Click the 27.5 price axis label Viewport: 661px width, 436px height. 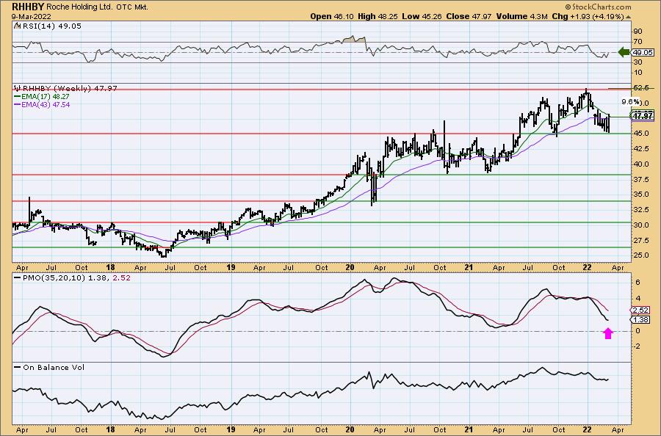(x=640, y=241)
